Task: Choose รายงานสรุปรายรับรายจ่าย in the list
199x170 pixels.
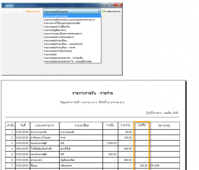Action: pos(72,51)
